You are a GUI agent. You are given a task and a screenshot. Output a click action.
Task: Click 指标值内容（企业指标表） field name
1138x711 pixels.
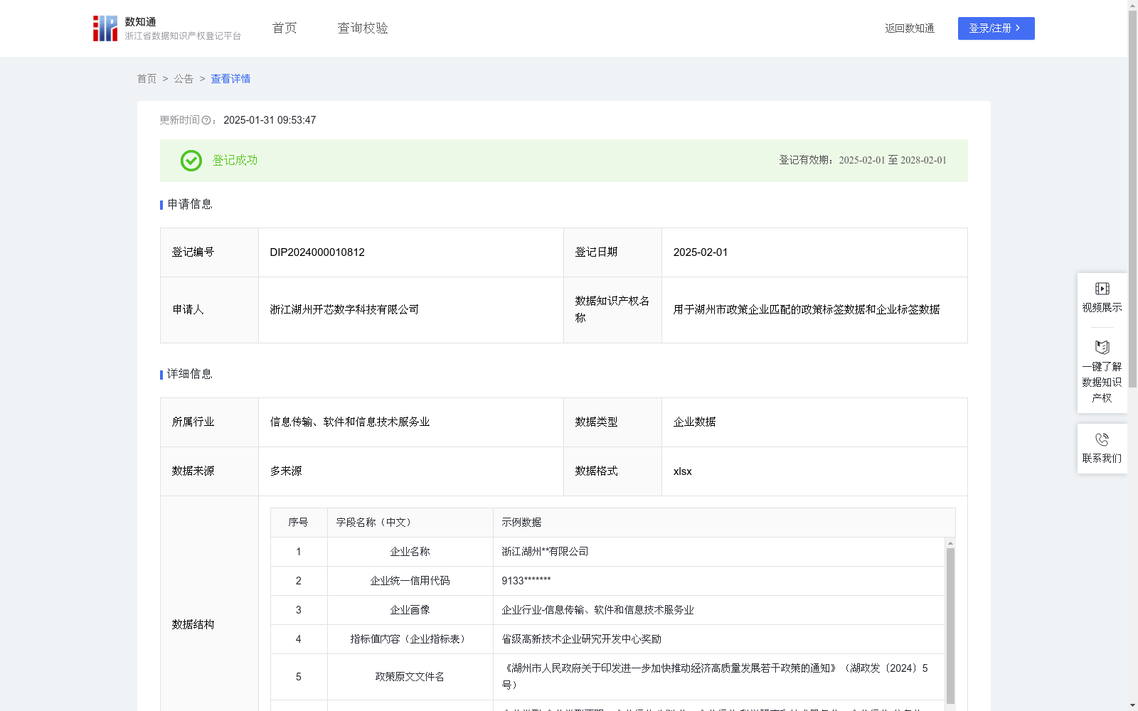pos(410,639)
